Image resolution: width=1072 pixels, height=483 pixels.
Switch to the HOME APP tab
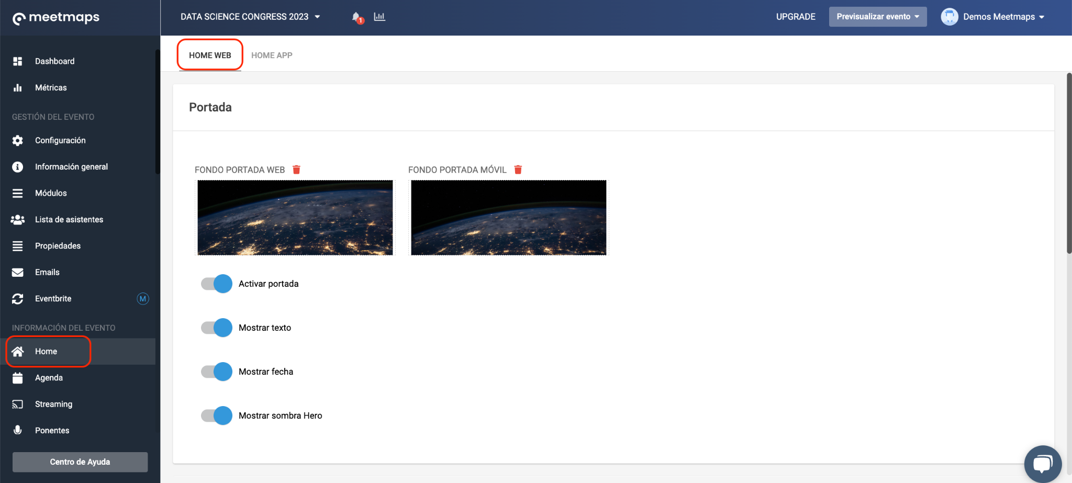(x=272, y=55)
